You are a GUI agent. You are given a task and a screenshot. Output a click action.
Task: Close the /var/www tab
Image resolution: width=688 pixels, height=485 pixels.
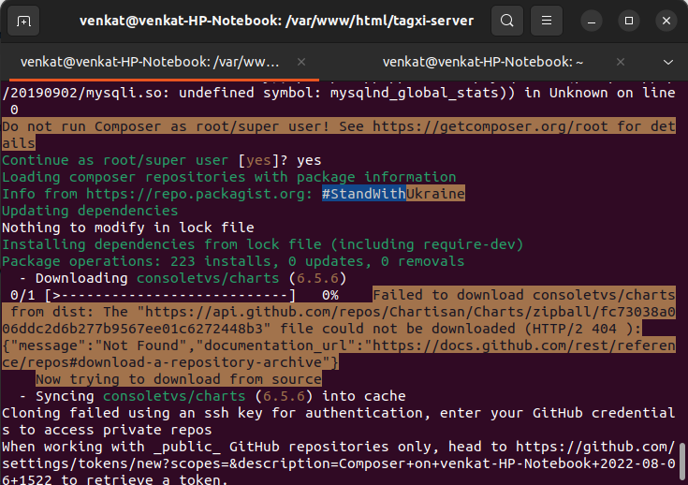[x=301, y=62]
